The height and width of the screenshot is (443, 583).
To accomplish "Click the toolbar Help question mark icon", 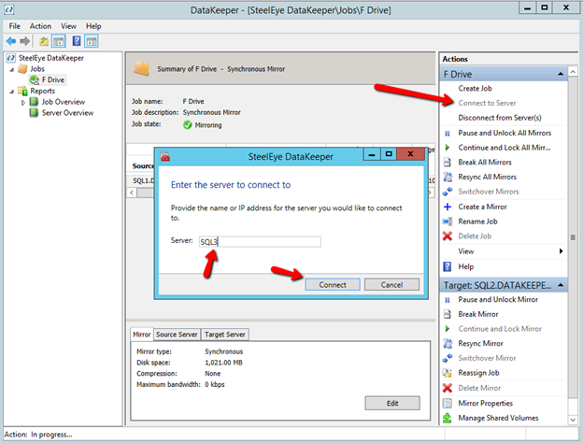I will point(77,41).
